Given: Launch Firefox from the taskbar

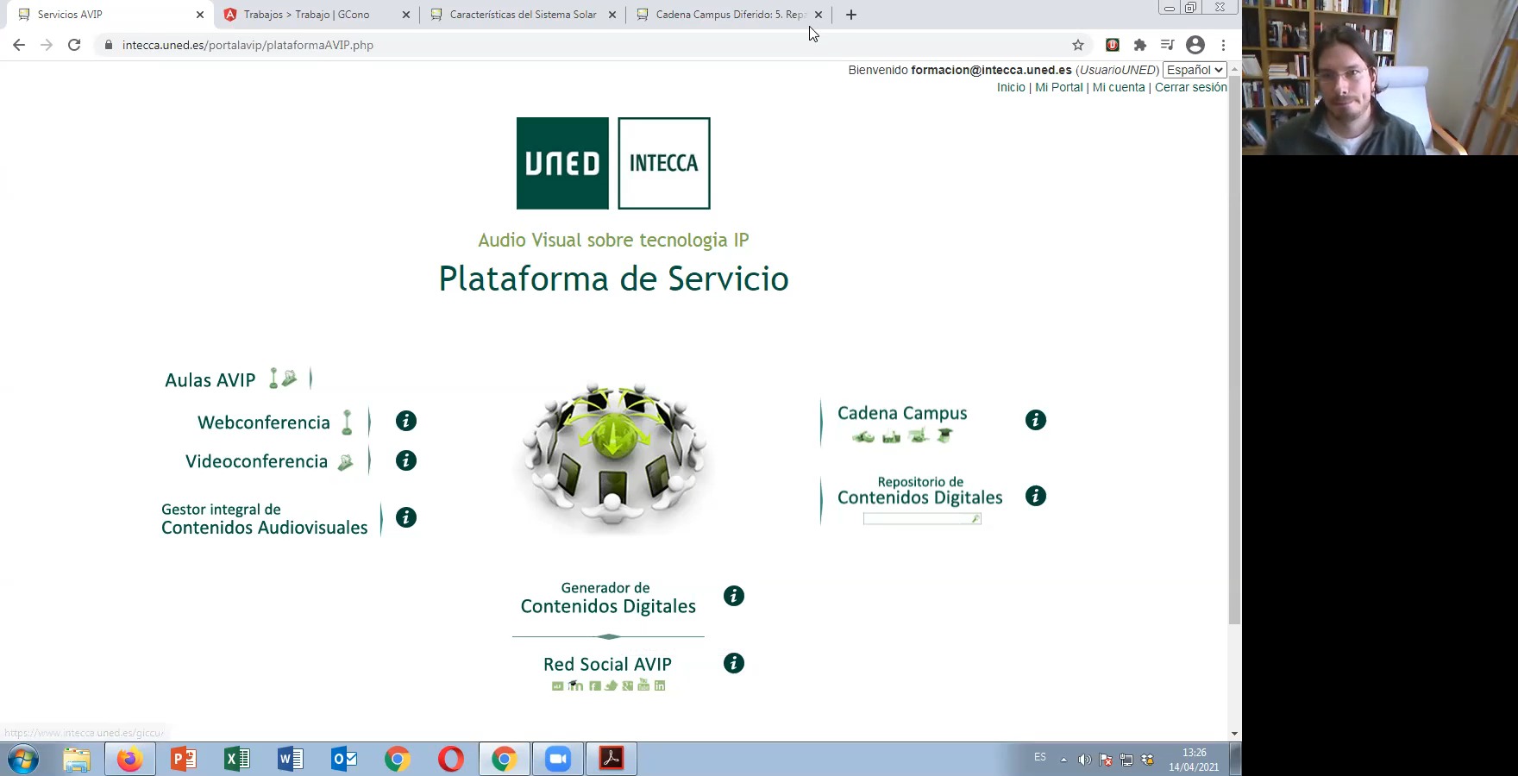Looking at the screenshot, I should pyautogui.click(x=130, y=759).
